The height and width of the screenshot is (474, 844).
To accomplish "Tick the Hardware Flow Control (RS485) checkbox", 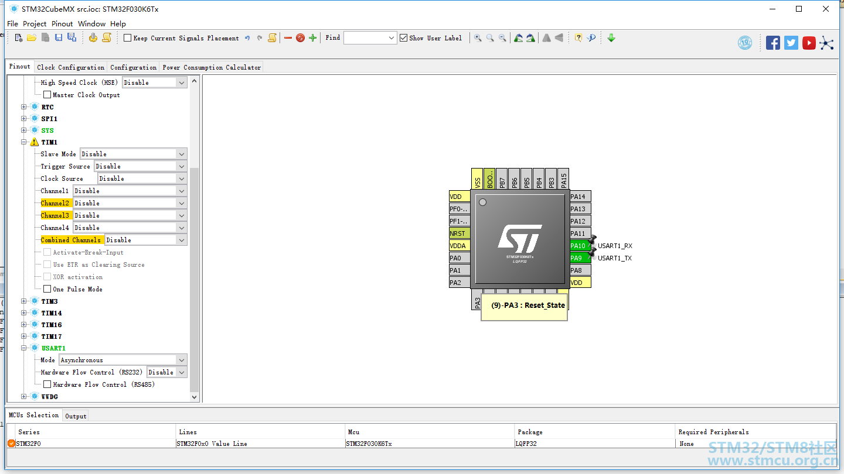I will click(x=47, y=384).
